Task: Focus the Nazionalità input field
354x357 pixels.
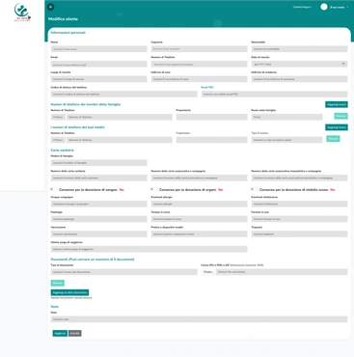Action: [x=299, y=49]
